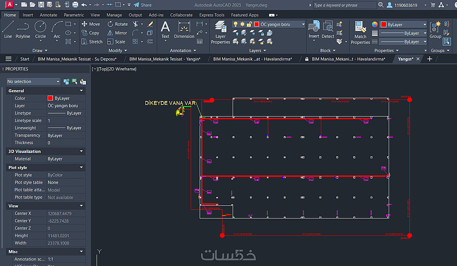Click the Top view control label
Viewport: 457px width, 266px height.
[x=102, y=69]
